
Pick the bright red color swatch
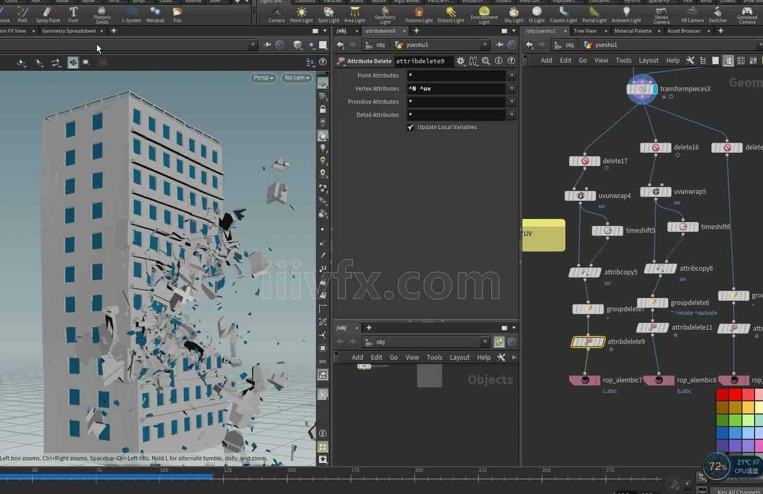pos(735,395)
